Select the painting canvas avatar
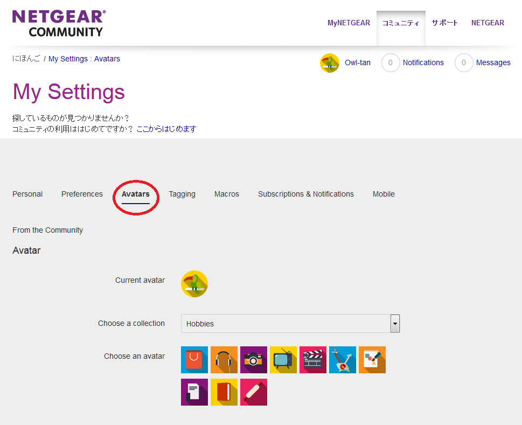522x425 pixels. pos(372,360)
